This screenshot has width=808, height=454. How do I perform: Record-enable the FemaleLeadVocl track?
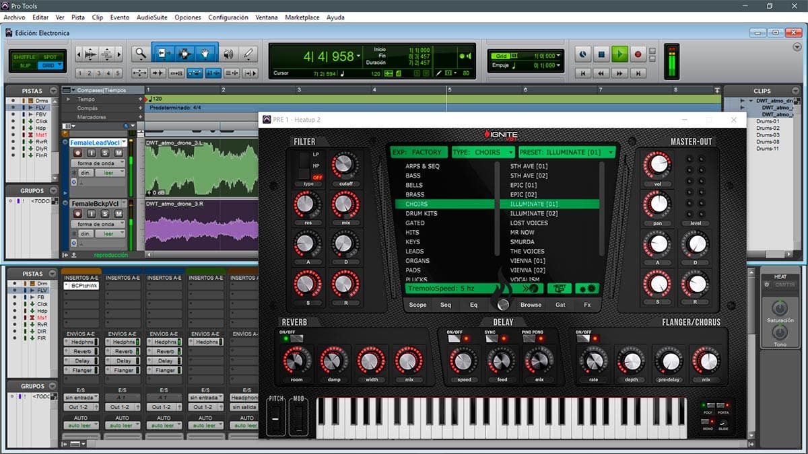(79, 153)
